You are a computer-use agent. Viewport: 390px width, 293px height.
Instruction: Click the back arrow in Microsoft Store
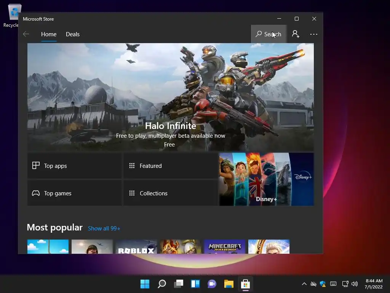[x=26, y=34]
